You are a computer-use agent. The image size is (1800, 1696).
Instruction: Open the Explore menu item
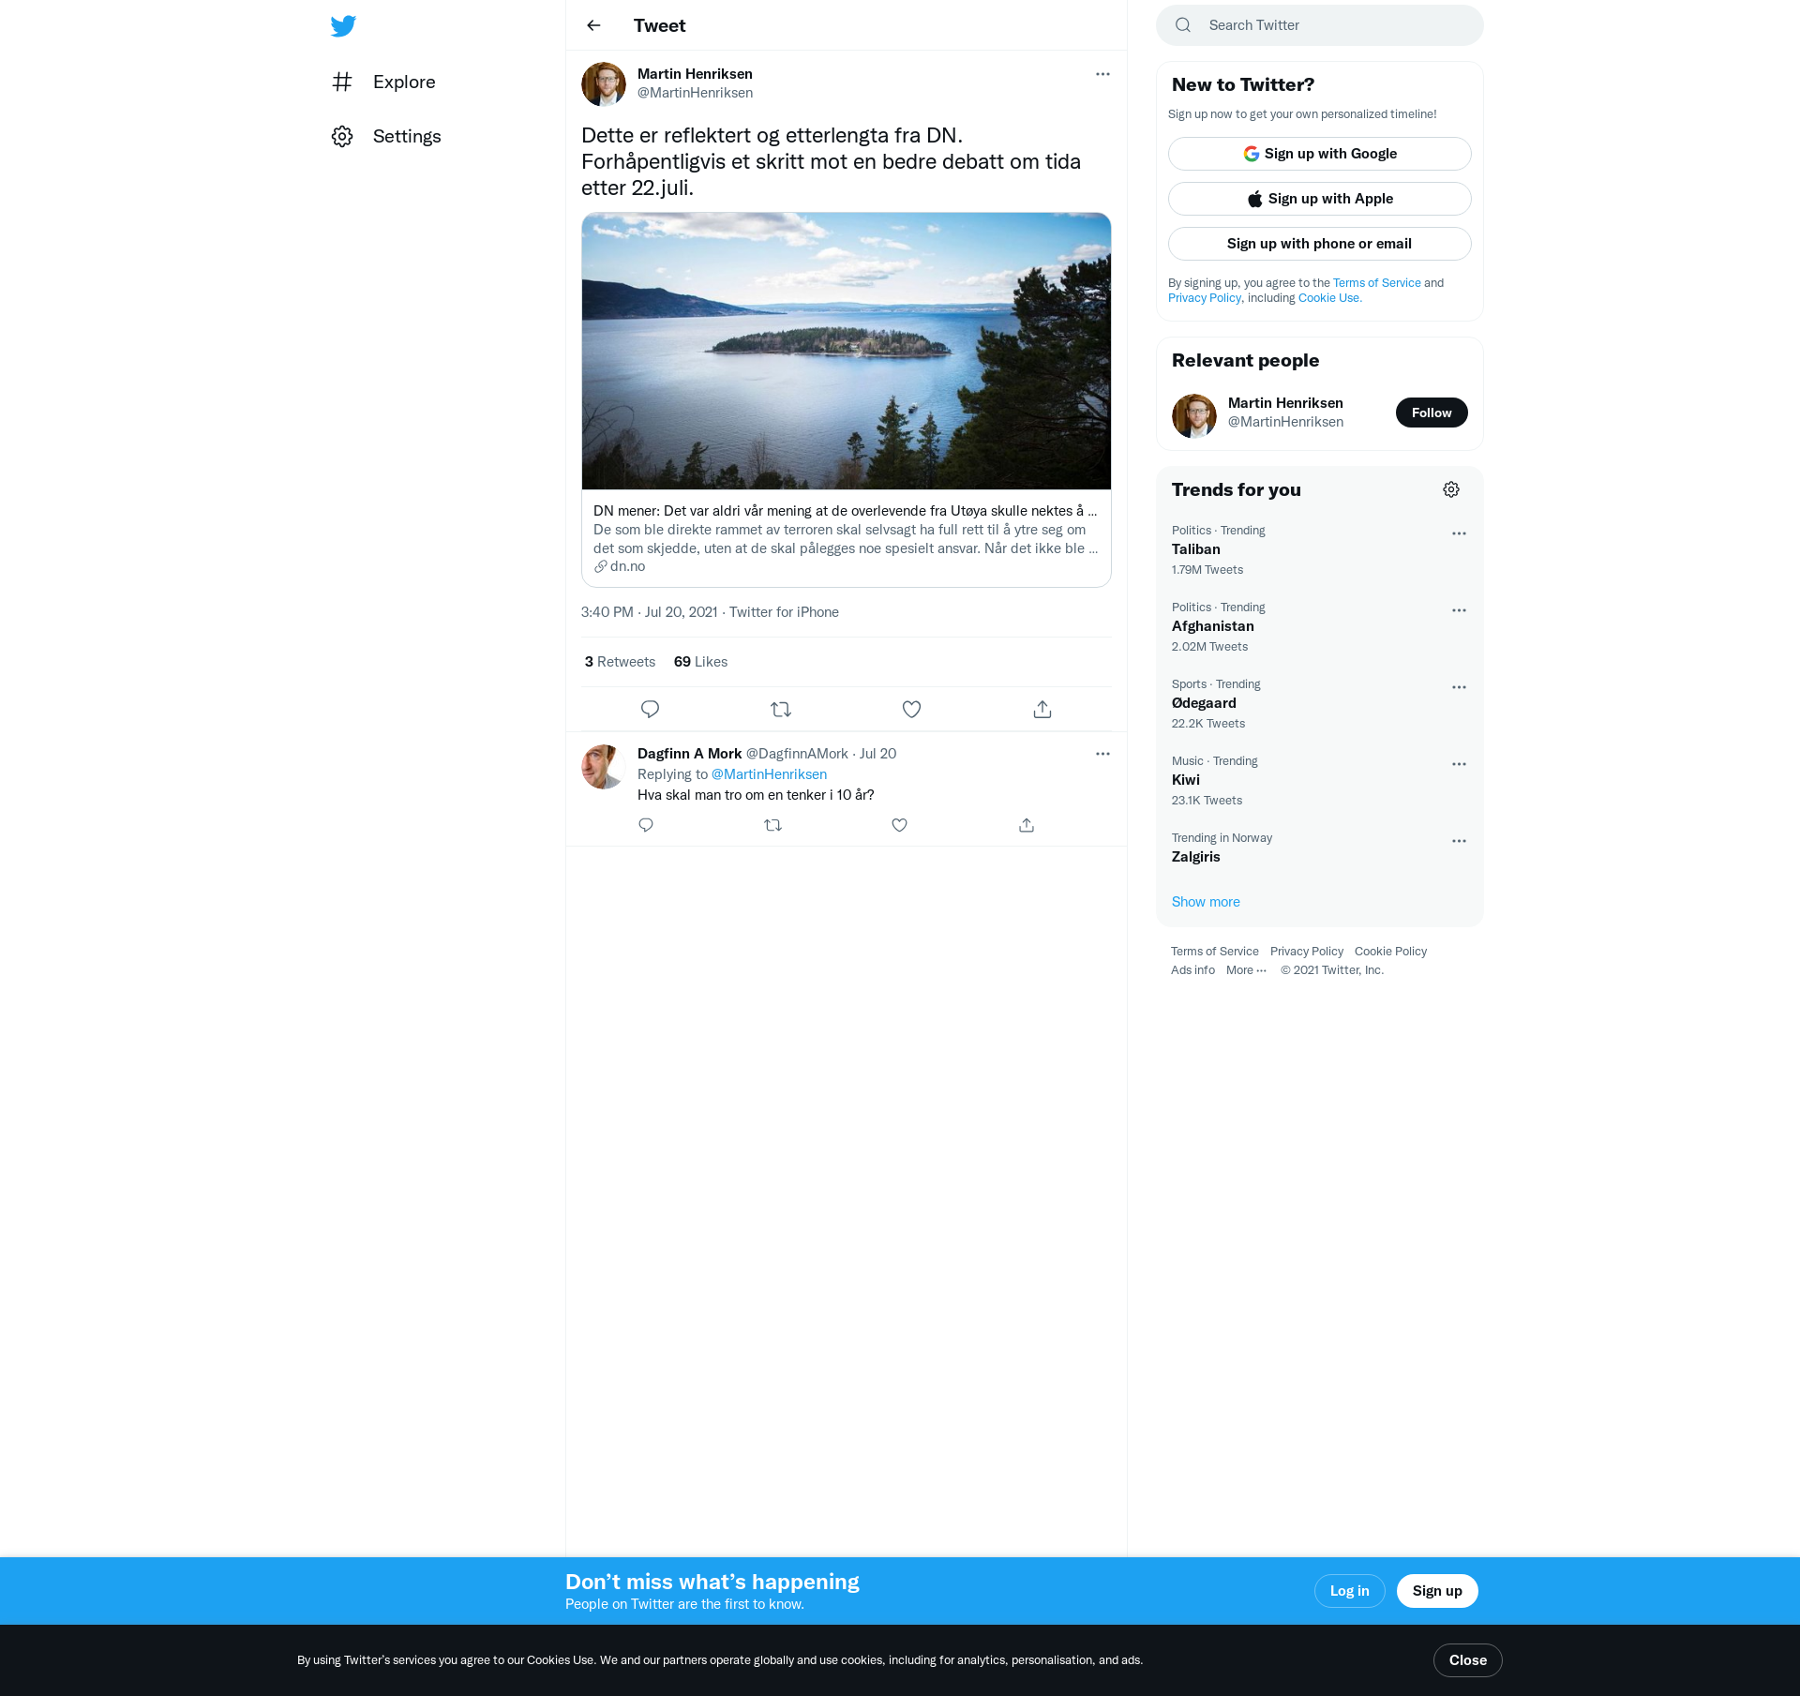coord(403,82)
